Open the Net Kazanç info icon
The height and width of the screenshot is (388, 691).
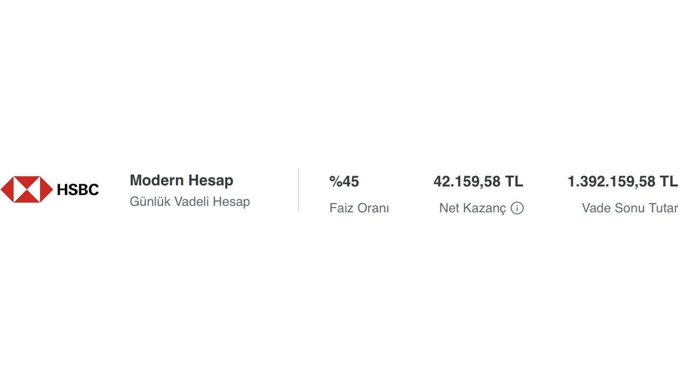pos(517,208)
